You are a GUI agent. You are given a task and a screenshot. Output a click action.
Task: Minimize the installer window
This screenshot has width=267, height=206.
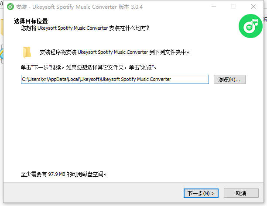tap(214, 7)
